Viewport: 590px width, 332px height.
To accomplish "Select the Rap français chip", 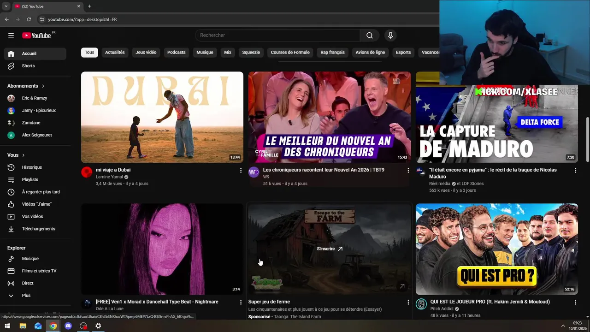I will (333, 53).
